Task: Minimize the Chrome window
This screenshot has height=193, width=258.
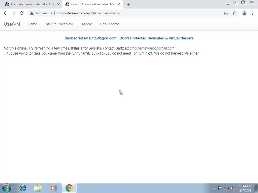Action: [237, 2]
